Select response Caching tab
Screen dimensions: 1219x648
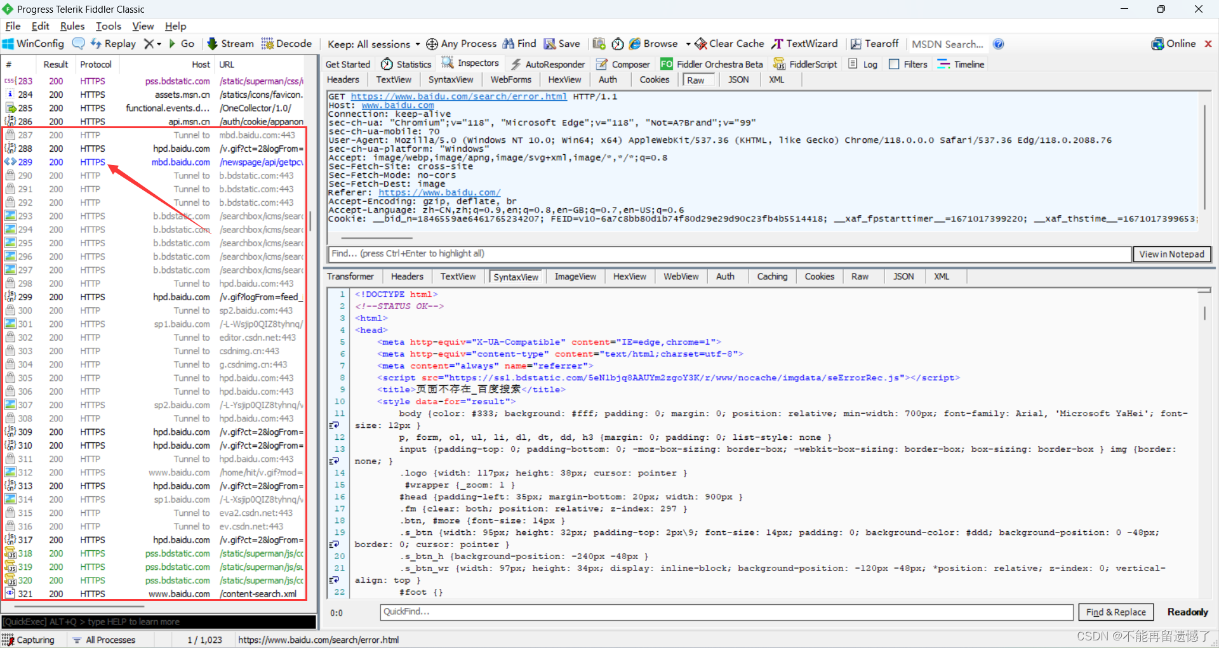[x=772, y=277]
